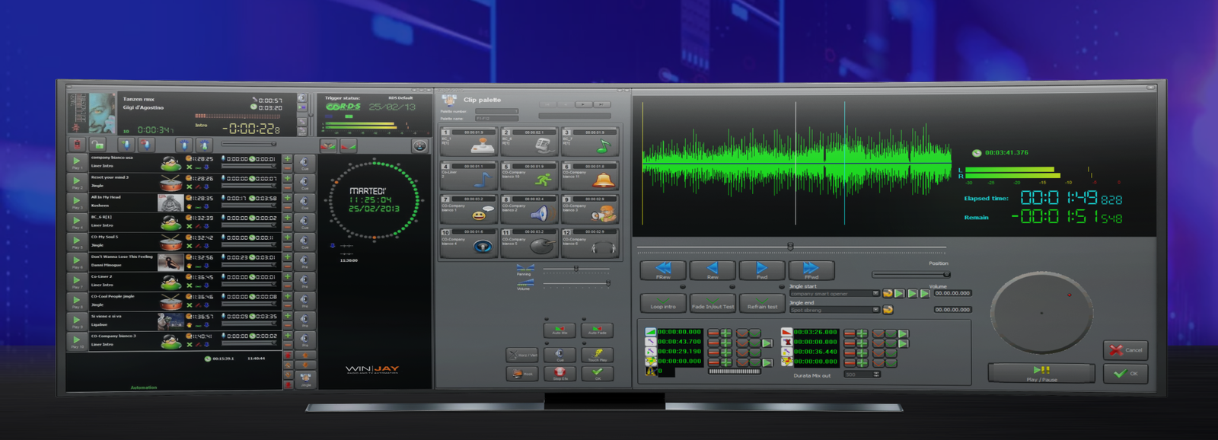
Task: Open the green padlock icon in player toolbar
Action: pos(97,145)
